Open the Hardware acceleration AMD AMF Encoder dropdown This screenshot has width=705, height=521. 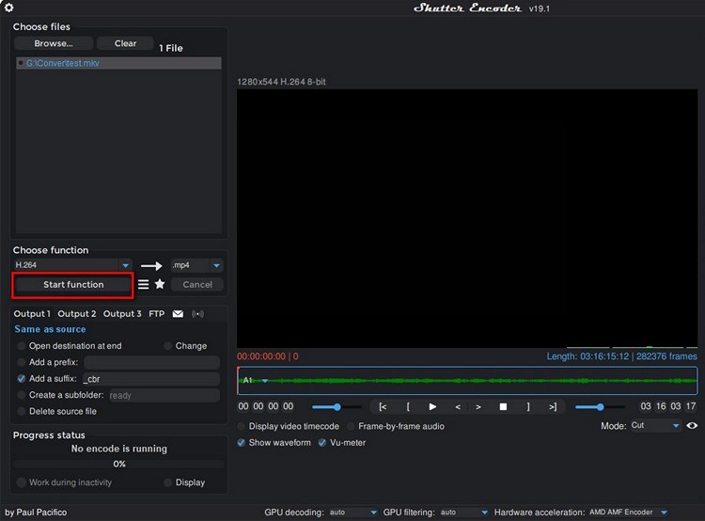pos(628,512)
